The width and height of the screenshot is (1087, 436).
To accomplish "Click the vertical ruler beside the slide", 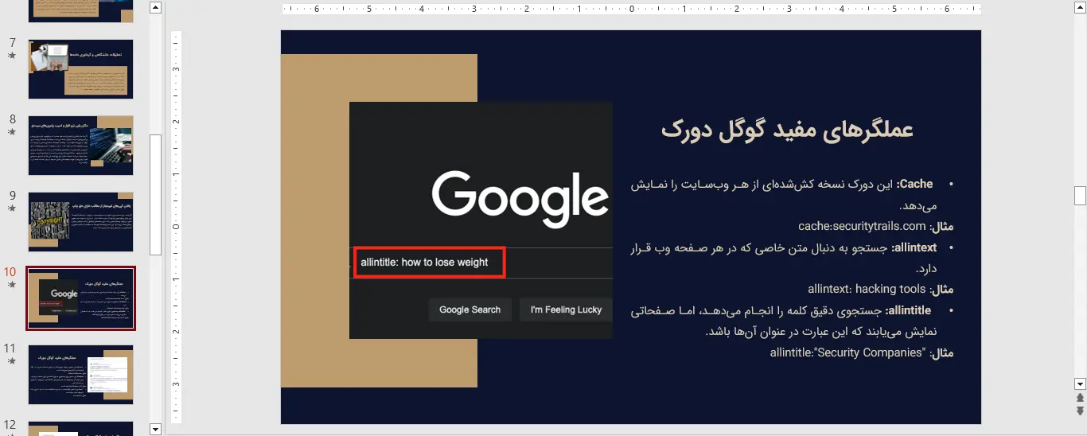I will [x=177, y=227].
